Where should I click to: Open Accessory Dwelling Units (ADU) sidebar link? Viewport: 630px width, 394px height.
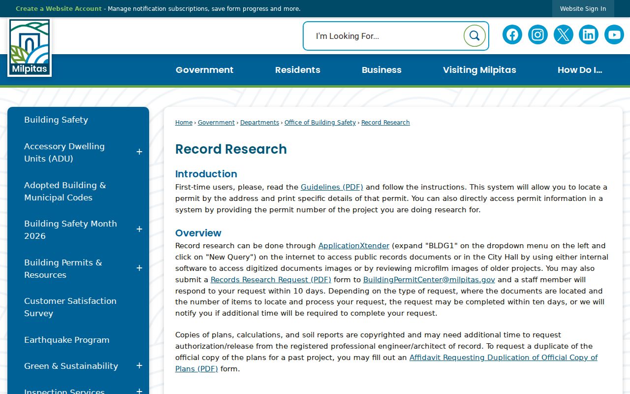[x=64, y=152]
